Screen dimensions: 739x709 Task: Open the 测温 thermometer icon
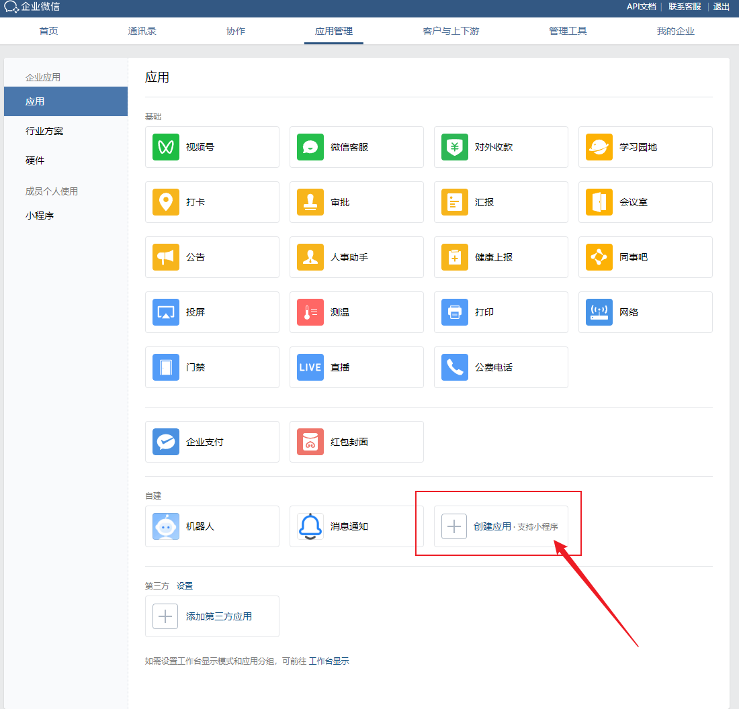click(x=310, y=312)
